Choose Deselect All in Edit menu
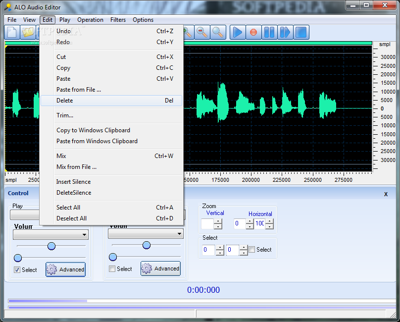Viewport: 400px width, 322px height. (x=111, y=218)
